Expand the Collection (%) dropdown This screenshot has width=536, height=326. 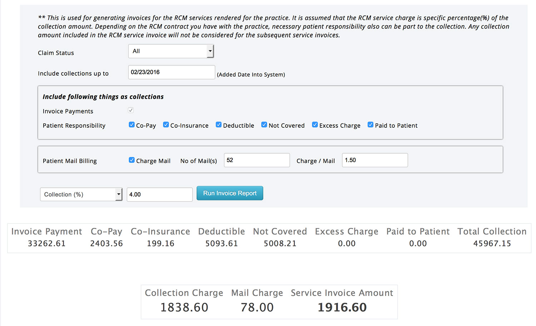(x=81, y=194)
